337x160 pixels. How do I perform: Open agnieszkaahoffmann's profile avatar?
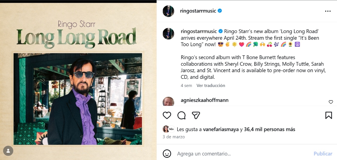click(168, 102)
